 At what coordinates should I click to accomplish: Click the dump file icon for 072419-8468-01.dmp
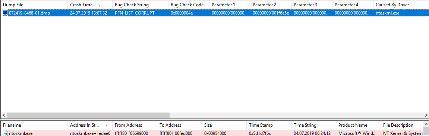5,13
